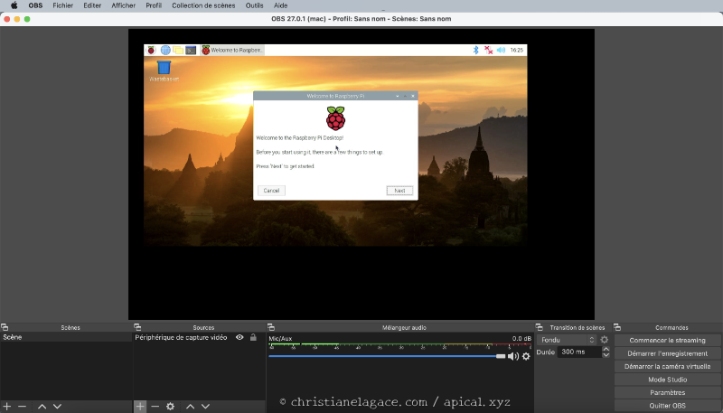The image size is (723, 413).
Task: Move source up in list
Action: click(x=190, y=406)
